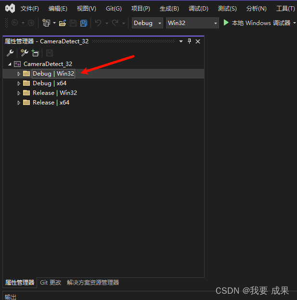The height and width of the screenshot is (300, 297).
Task: Click the wrench Properties icon in Property Manager
Action: pos(10,53)
